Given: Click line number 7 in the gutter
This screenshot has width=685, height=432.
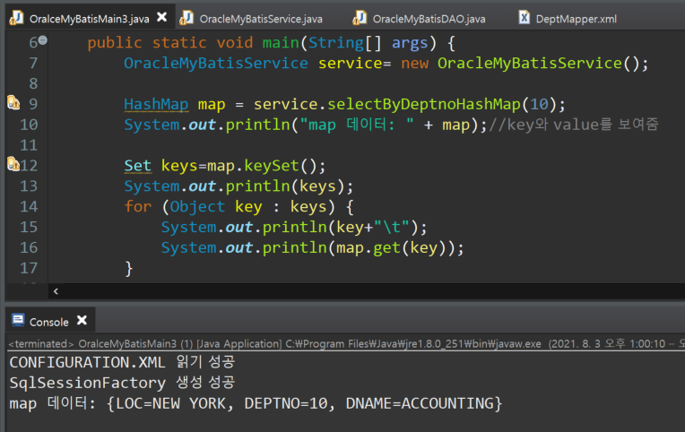Looking at the screenshot, I should click(x=33, y=64).
